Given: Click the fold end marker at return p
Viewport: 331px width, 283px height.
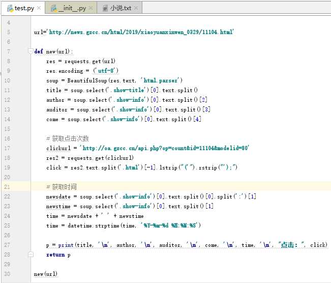Looking at the screenshot, I should [31, 254].
